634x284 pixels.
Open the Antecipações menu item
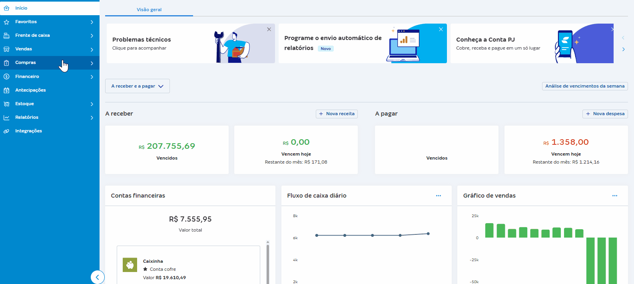click(50, 90)
